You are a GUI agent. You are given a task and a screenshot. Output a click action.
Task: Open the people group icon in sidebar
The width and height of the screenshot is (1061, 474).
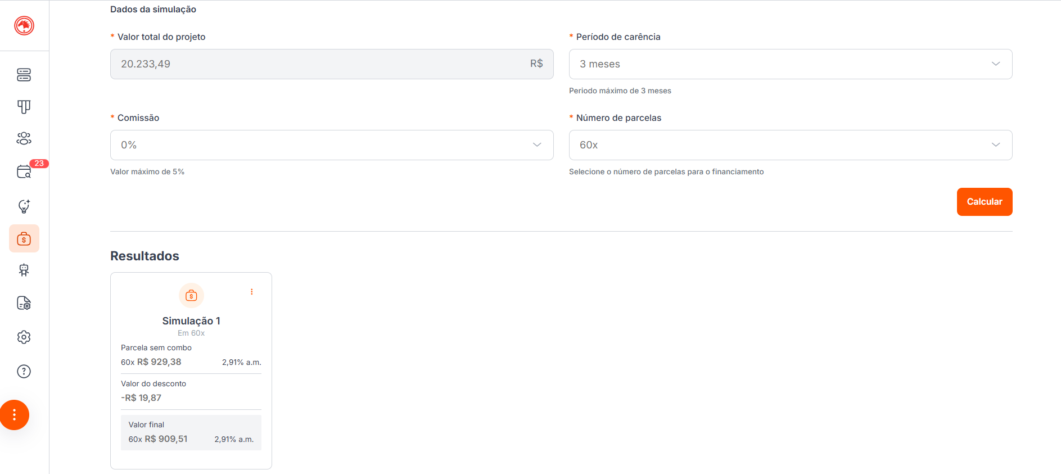pos(24,138)
